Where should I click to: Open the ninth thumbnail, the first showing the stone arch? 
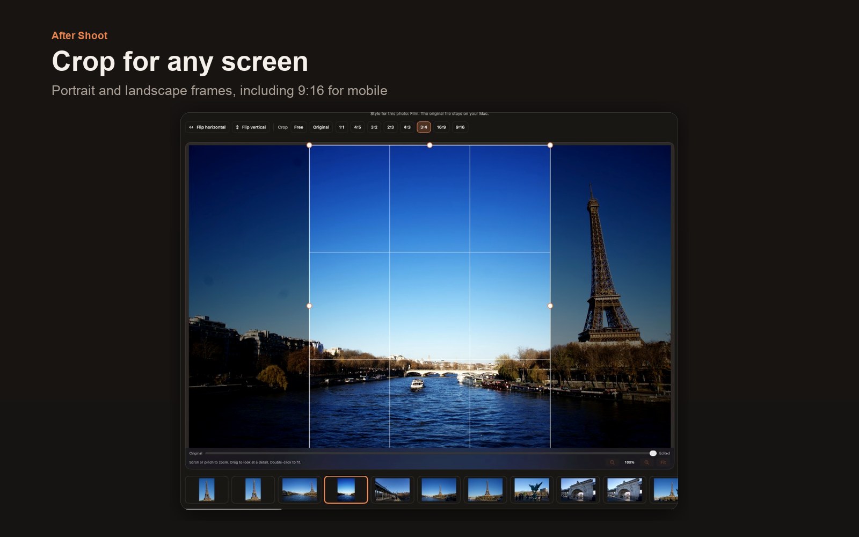[x=578, y=490]
